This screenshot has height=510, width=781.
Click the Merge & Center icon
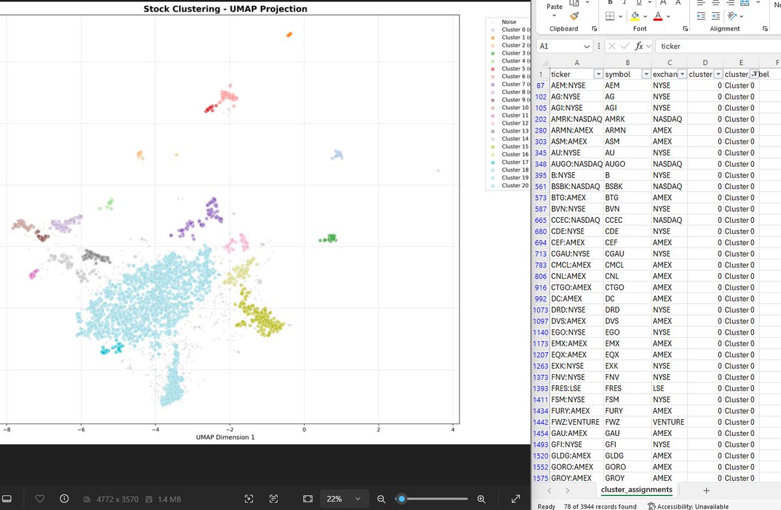coord(745,3)
